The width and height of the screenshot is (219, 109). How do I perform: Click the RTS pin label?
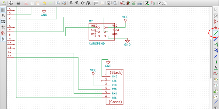coord(114,97)
